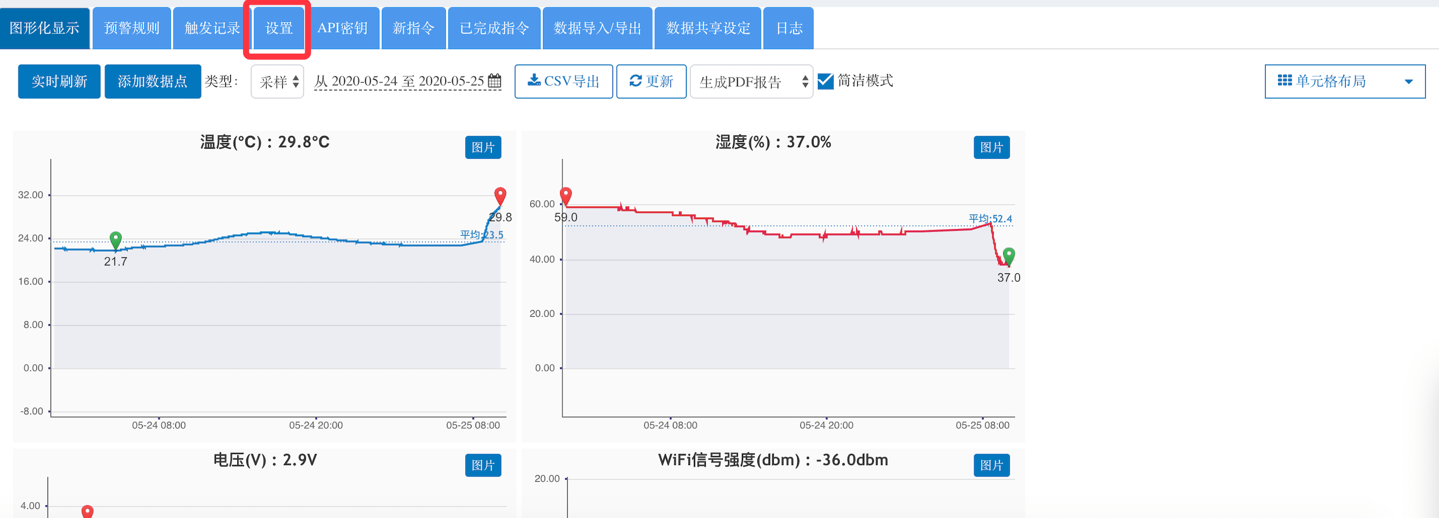Click the 更新 refresh button
This screenshot has height=518, width=1439.
[651, 82]
